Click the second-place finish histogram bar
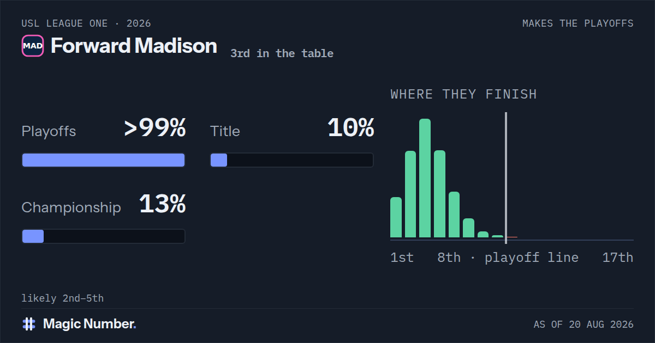655x343 pixels. click(x=410, y=194)
